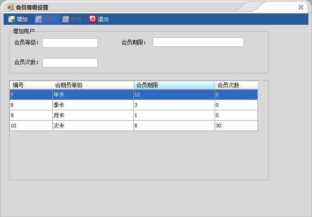Viewport: 312px width, 217px height.
Task: Select the 次卡 row in table
Action: click(93, 126)
